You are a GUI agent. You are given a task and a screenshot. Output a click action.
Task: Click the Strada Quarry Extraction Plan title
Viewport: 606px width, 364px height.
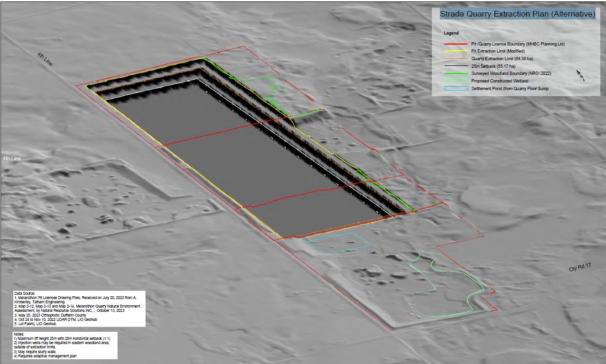tap(517, 14)
